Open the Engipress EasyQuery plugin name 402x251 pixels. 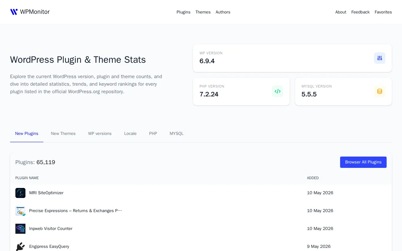click(x=49, y=247)
